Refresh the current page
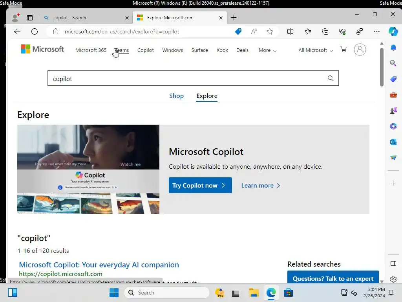This screenshot has height=302, width=402. (x=35, y=31)
